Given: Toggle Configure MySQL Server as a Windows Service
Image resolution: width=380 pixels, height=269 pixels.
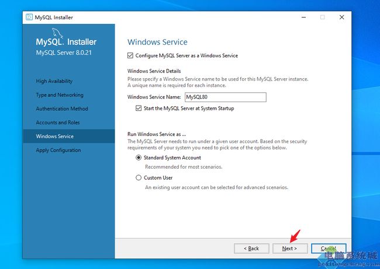Looking at the screenshot, I should (130, 55).
